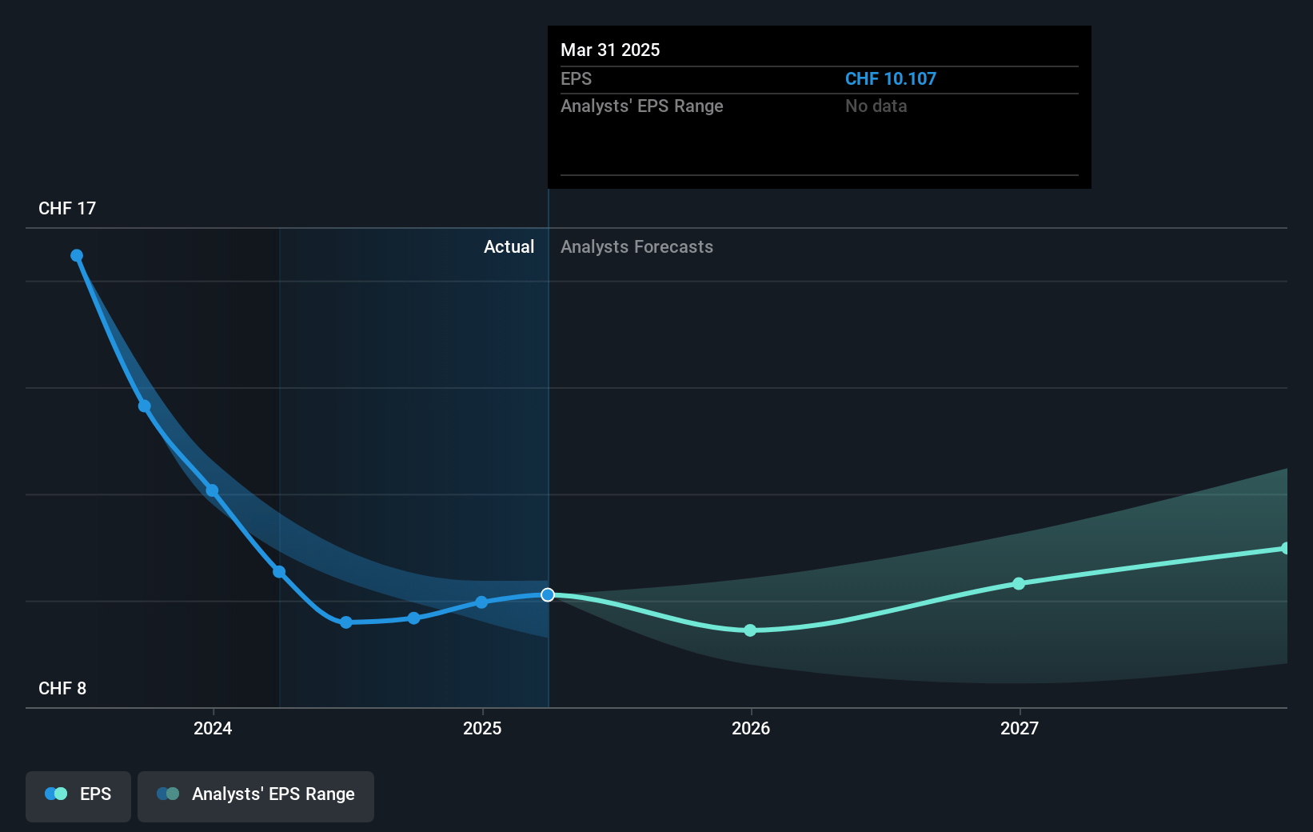Click the 2026 x-axis label

pyautogui.click(x=751, y=728)
